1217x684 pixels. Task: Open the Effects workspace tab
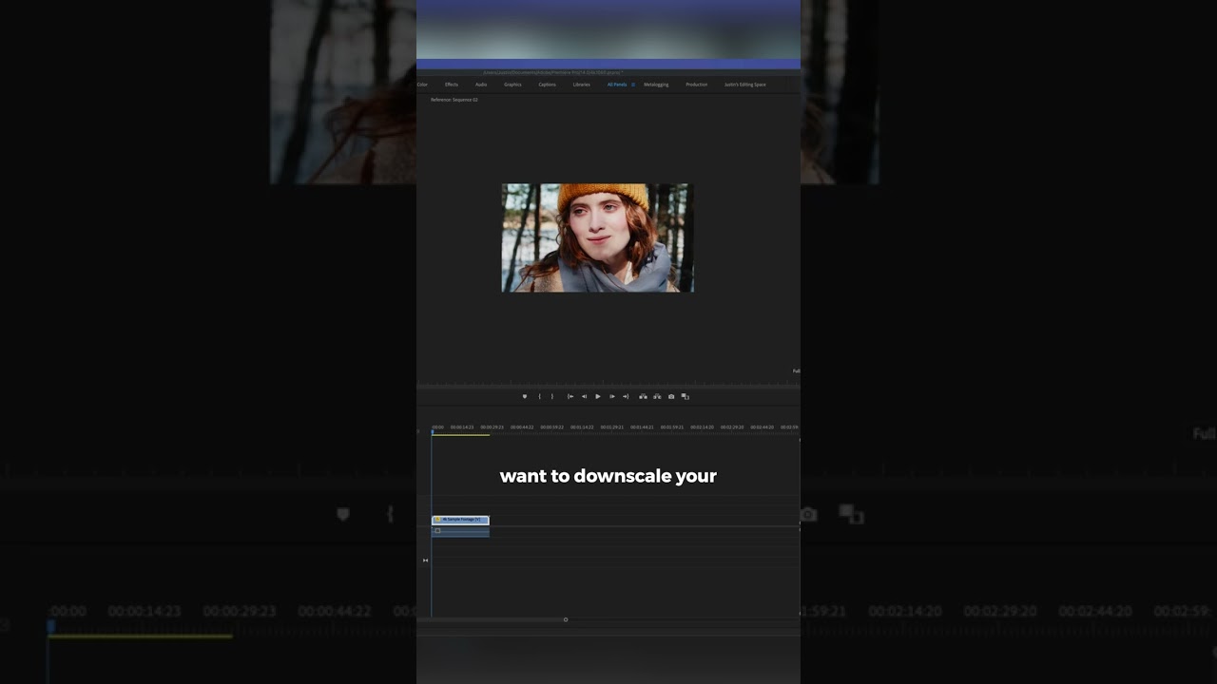pos(452,85)
